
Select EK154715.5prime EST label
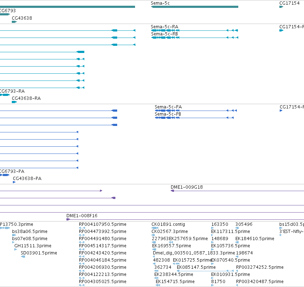pyautogui.click(x=175, y=282)
